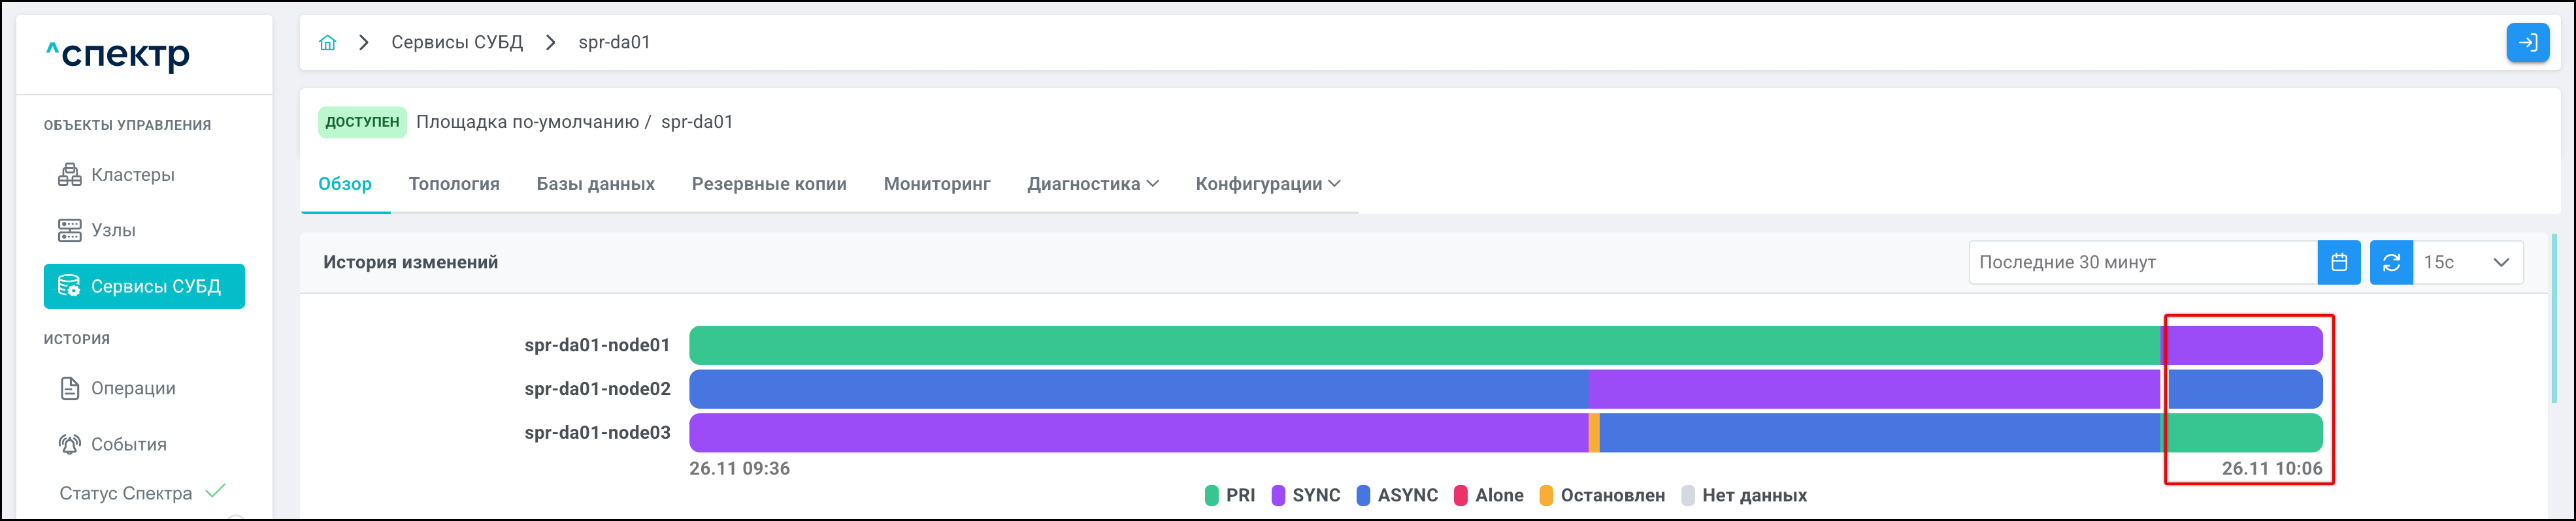Click the home icon in breadcrumb
This screenshot has height=521, width=2576.
pyautogui.click(x=327, y=42)
